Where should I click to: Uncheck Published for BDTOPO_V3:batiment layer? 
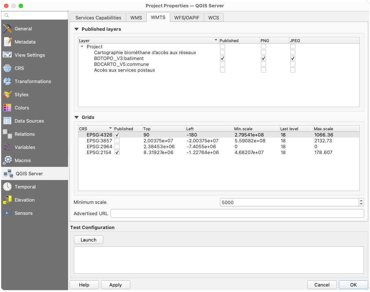[223, 58]
